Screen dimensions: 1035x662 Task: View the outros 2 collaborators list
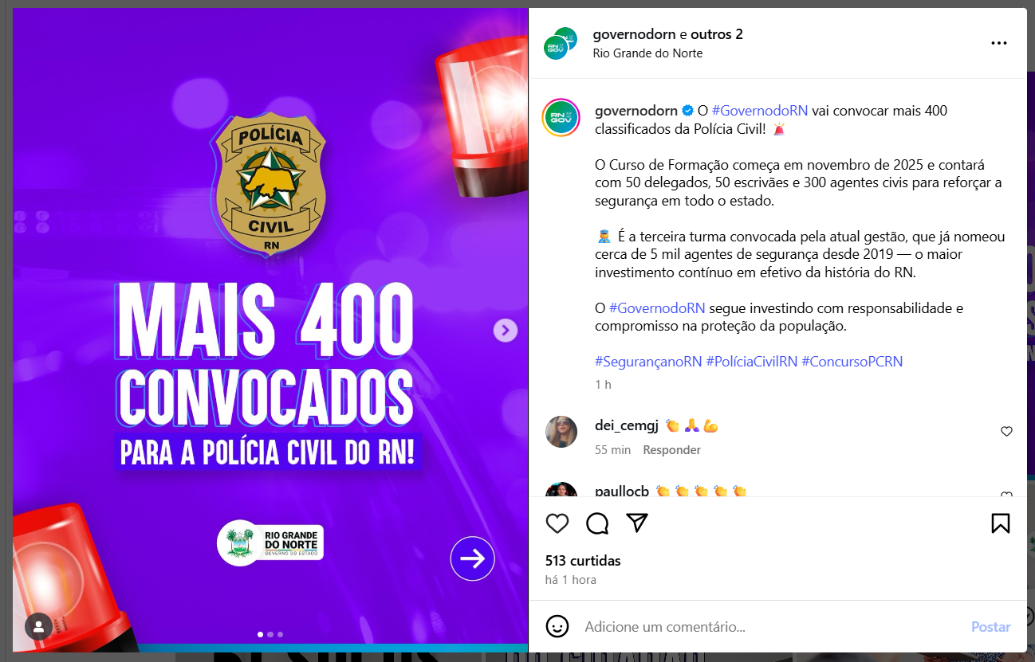coord(717,34)
